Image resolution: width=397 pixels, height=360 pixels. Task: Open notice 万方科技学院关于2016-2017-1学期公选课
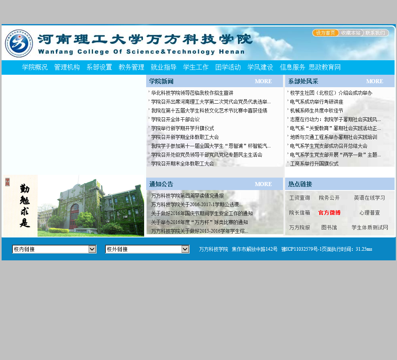(x=197, y=205)
